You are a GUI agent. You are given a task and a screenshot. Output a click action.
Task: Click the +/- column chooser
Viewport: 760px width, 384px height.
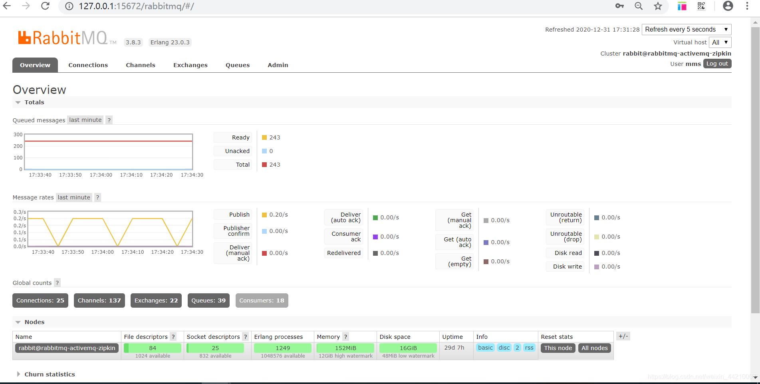coord(623,336)
